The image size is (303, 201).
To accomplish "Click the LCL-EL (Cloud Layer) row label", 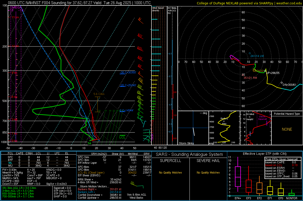I will (x=91, y=173).
